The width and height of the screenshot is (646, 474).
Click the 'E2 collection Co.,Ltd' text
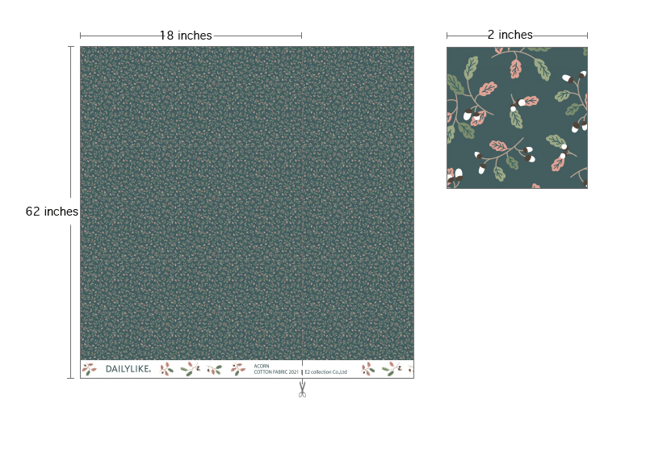point(326,372)
